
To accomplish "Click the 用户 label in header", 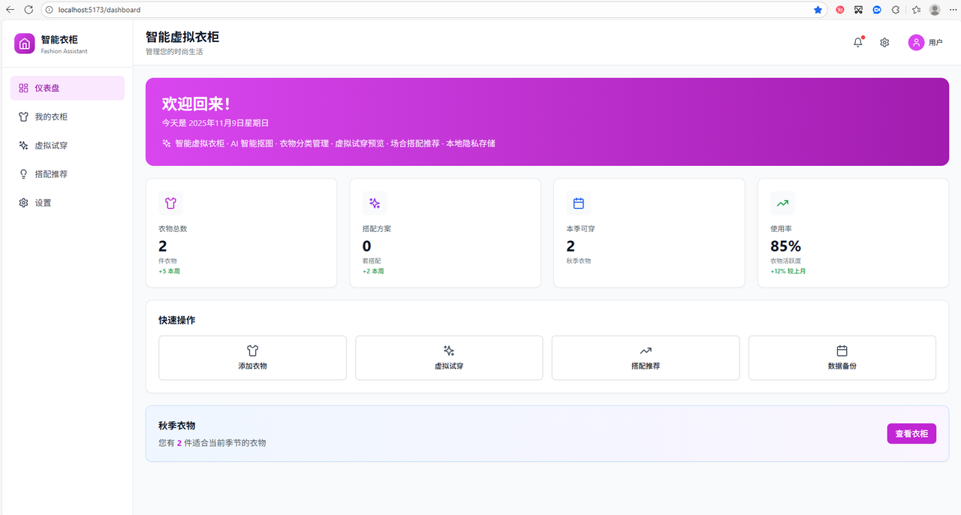I will pyautogui.click(x=935, y=43).
